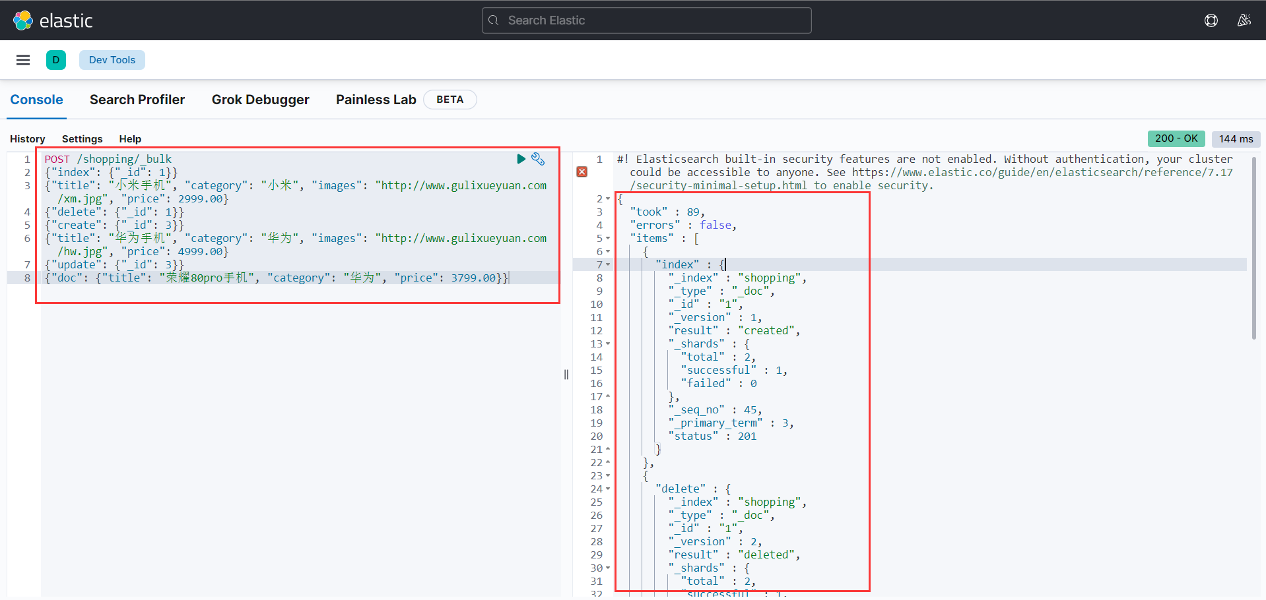Click the D space avatar
The image size is (1266, 600).
point(56,60)
